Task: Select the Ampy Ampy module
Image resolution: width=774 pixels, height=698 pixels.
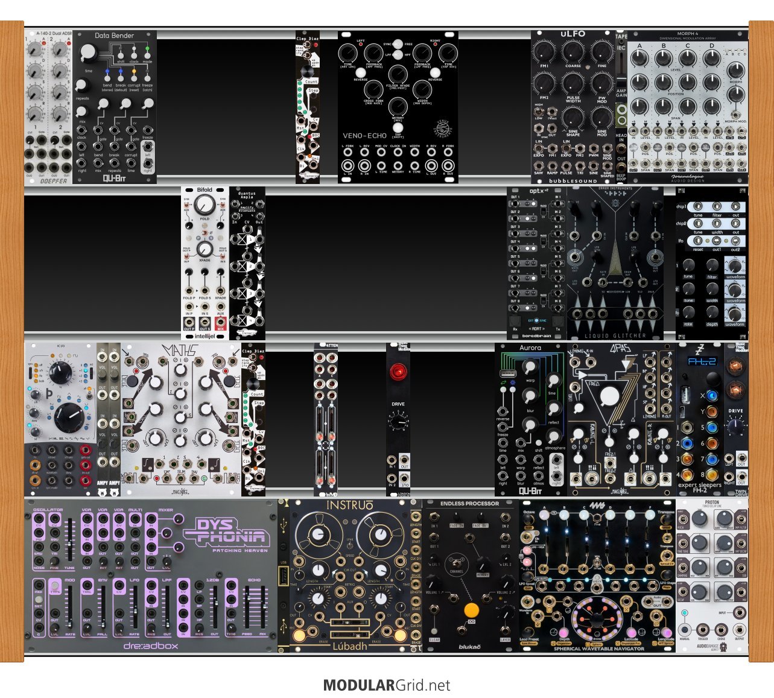Action: click(x=109, y=419)
